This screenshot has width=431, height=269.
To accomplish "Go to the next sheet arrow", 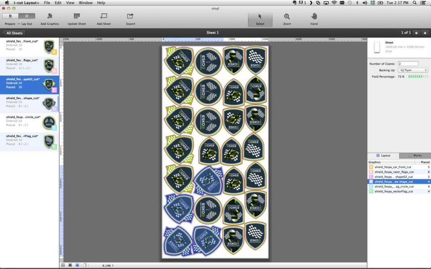I will pyautogui.click(x=425, y=33).
